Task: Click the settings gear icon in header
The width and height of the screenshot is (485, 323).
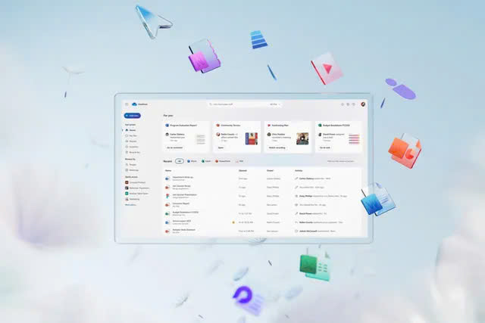Action: click(x=349, y=104)
